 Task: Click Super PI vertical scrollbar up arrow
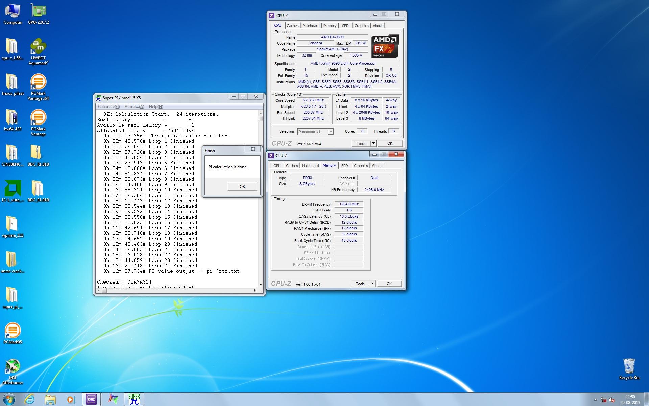(260, 113)
